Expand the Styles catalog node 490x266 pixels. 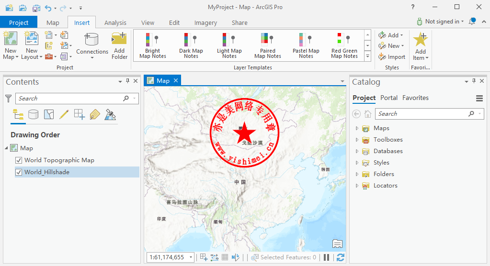tap(357, 163)
